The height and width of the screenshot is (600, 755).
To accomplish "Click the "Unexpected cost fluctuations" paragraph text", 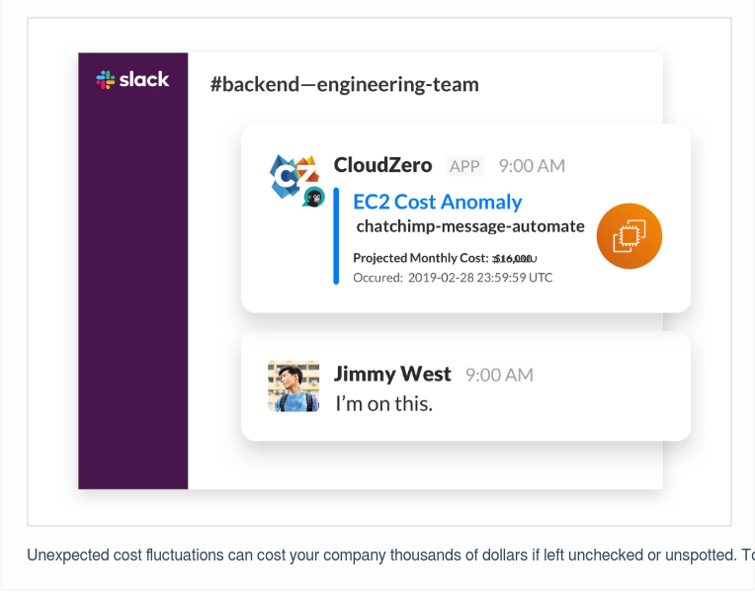I will click(385, 555).
